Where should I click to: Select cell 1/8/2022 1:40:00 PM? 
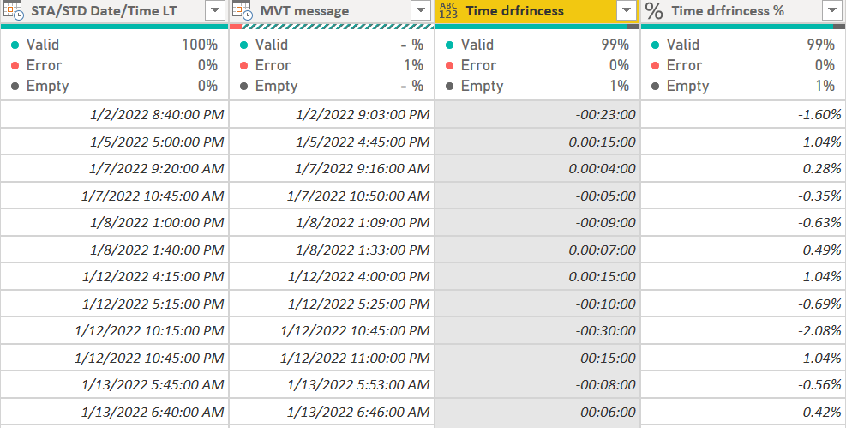click(x=114, y=250)
